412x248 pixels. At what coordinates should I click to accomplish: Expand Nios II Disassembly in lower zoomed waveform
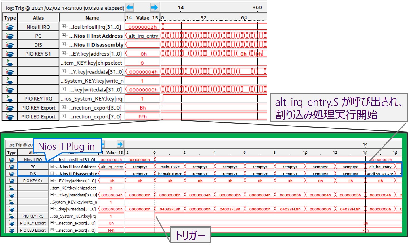pos(52,173)
